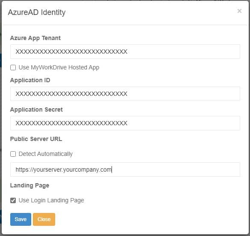Click the Public Server URL heading
The image size is (250, 236).
tap(36, 139)
